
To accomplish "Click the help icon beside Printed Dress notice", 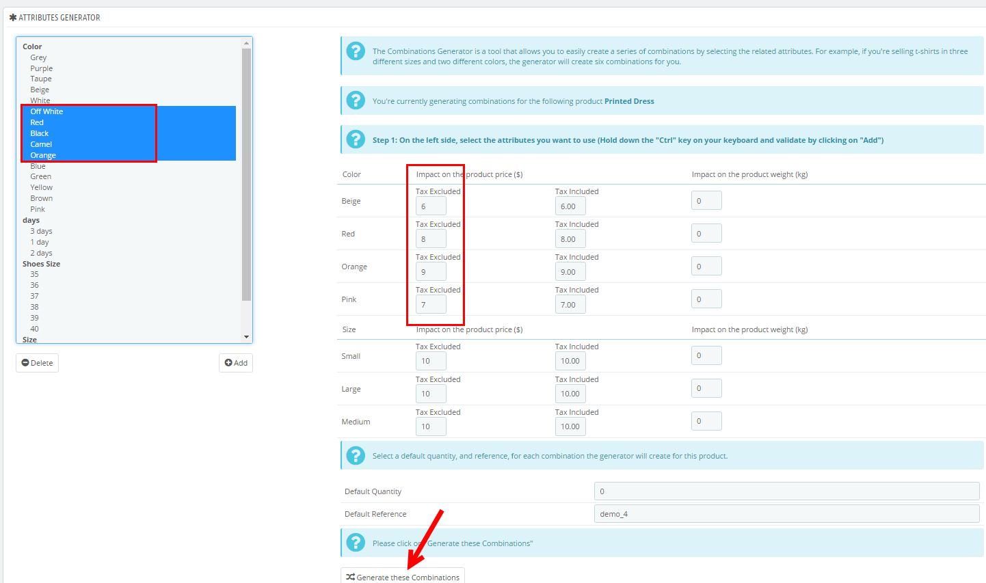I will [356, 100].
